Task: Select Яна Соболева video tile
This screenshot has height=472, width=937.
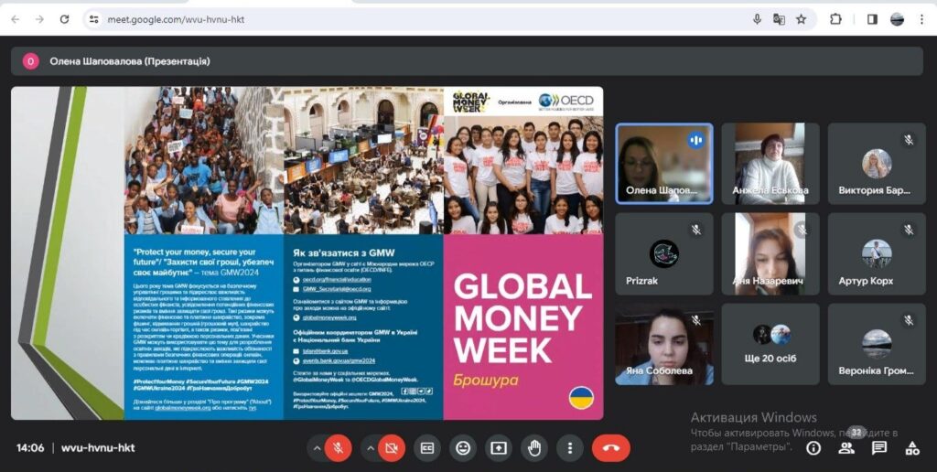Action: (x=664, y=344)
